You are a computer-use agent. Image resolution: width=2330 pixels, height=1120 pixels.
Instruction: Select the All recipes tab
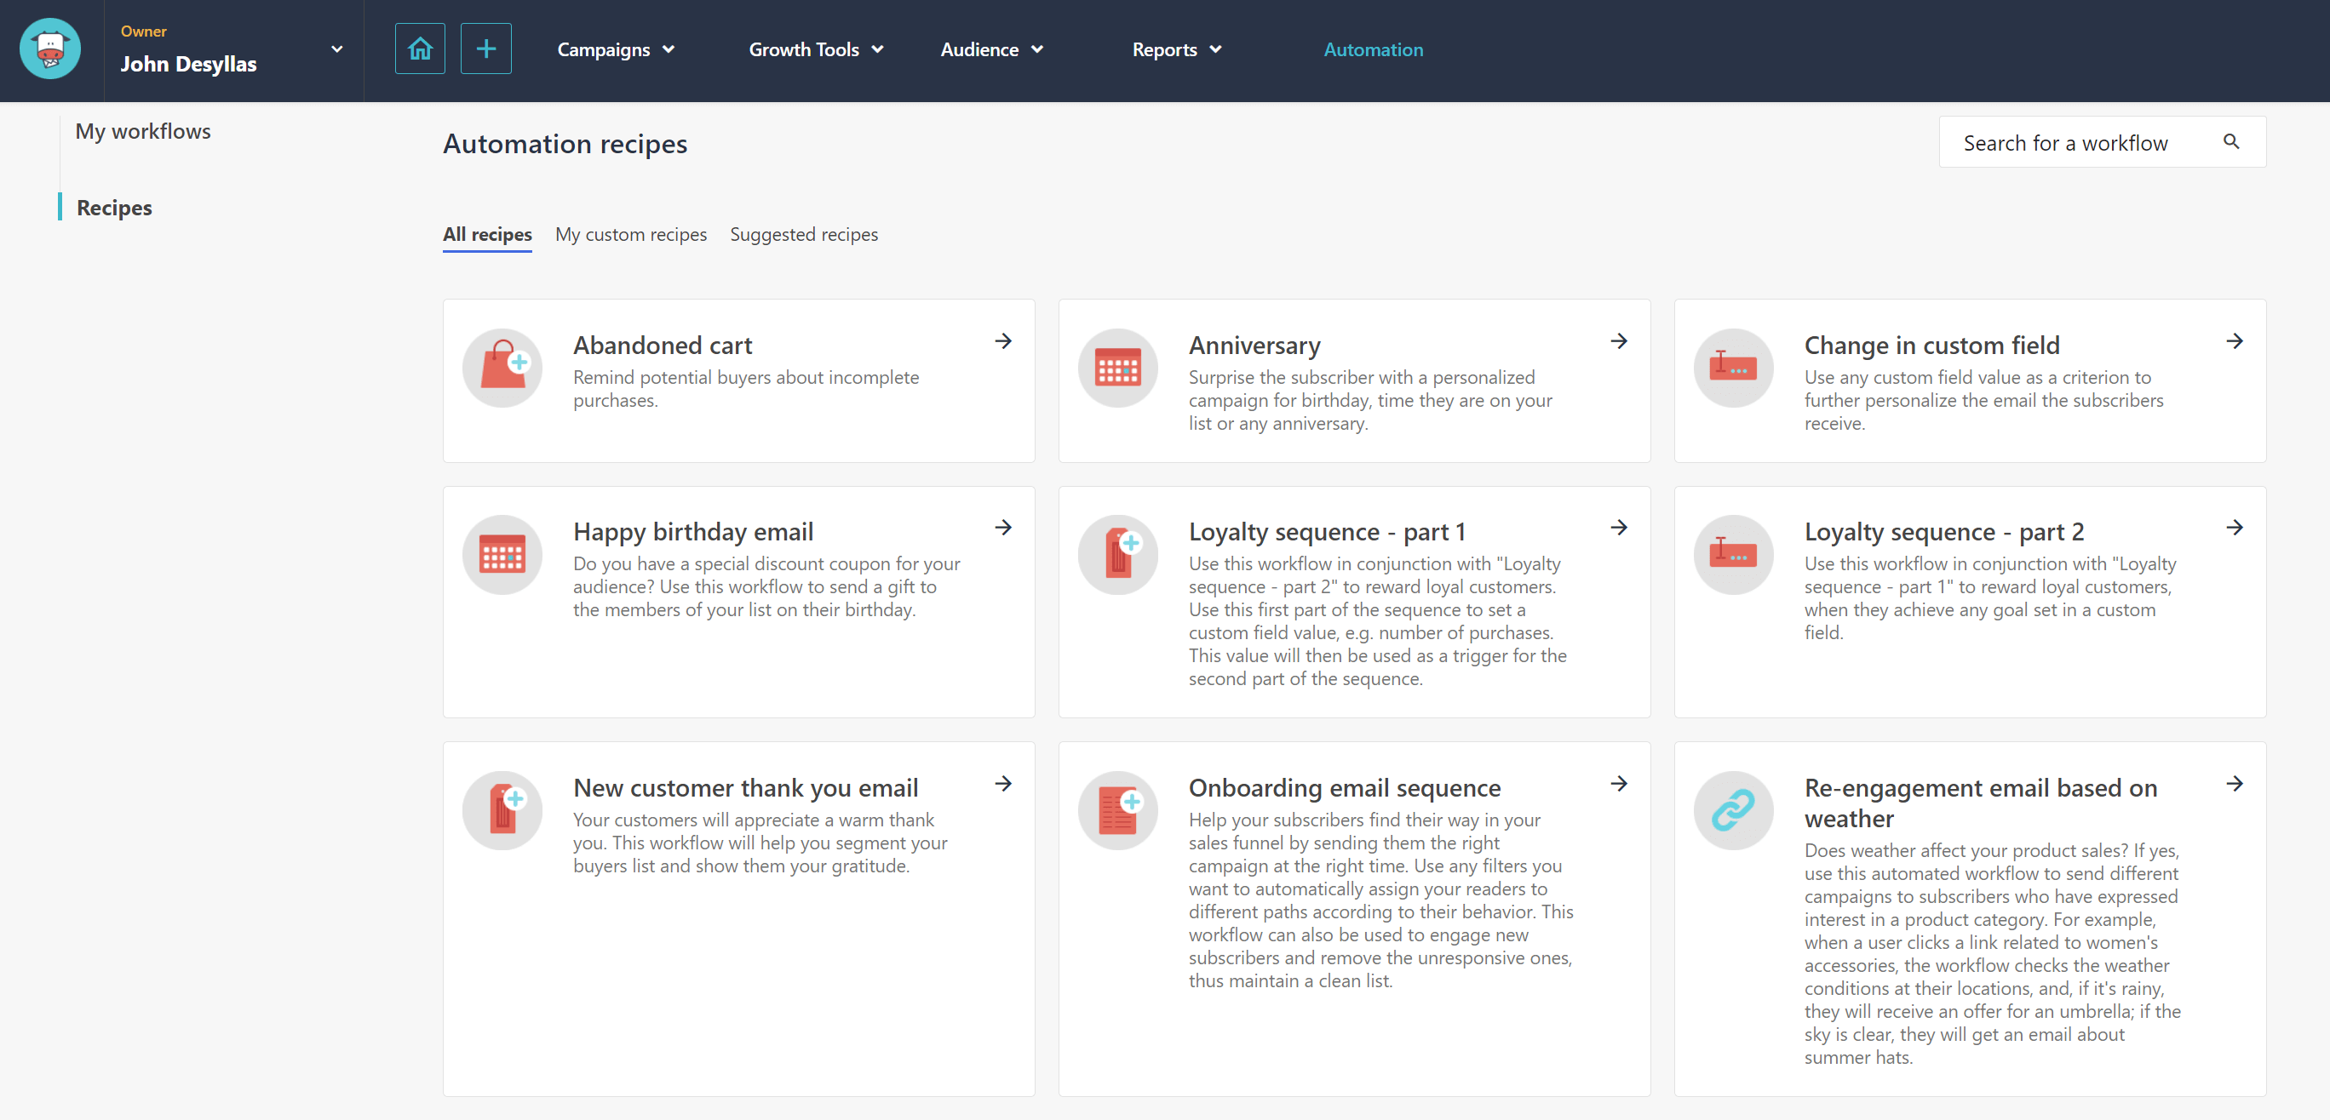(487, 235)
